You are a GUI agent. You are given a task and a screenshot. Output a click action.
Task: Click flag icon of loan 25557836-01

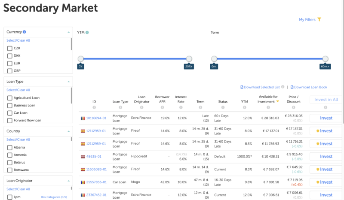(x=83, y=182)
